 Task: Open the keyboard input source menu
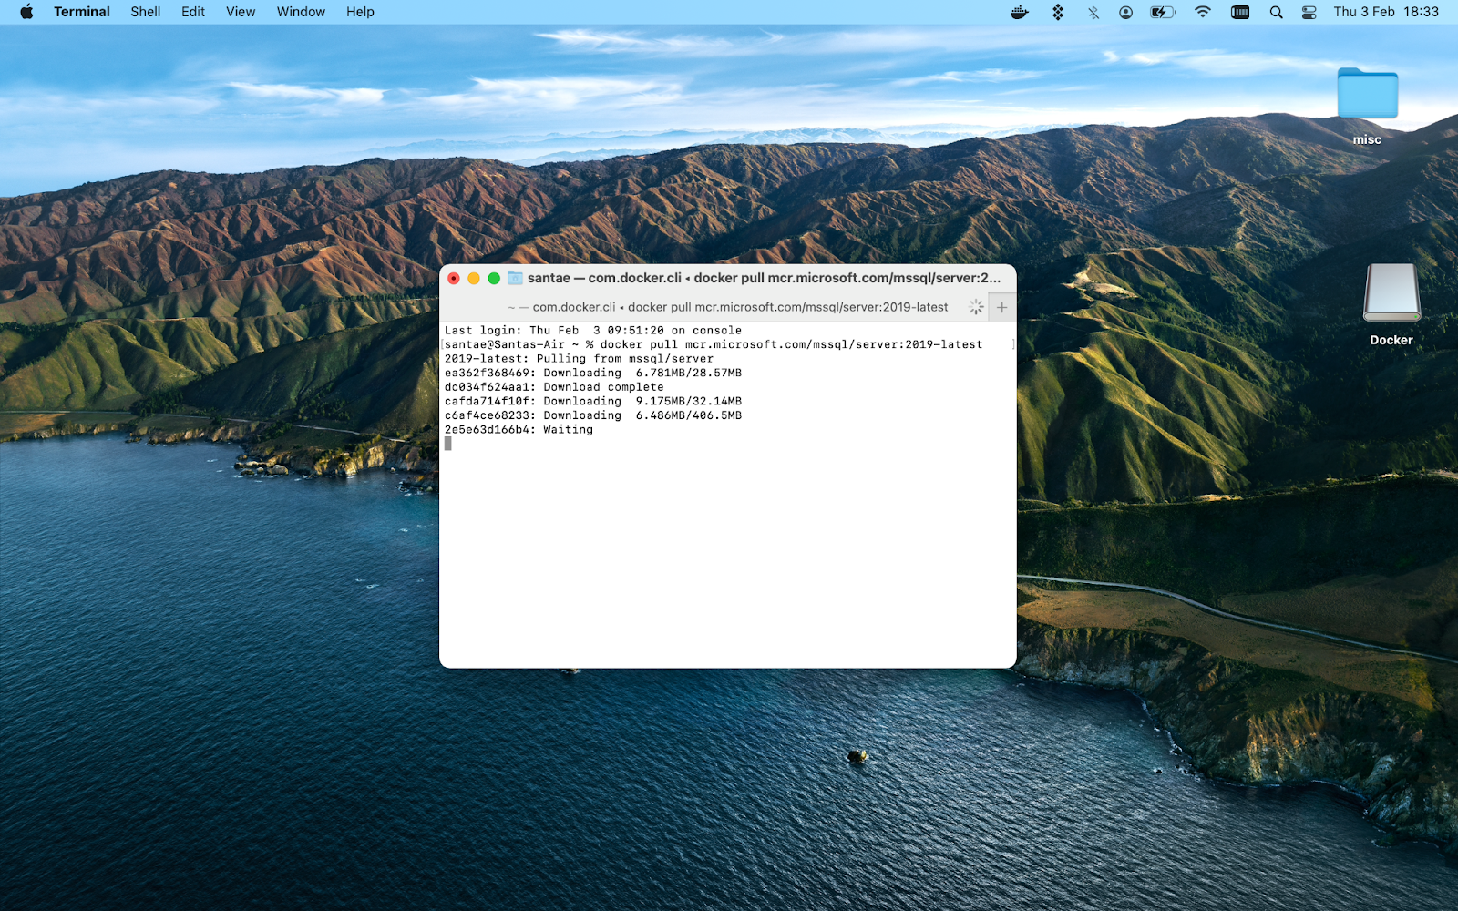tap(1239, 12)
